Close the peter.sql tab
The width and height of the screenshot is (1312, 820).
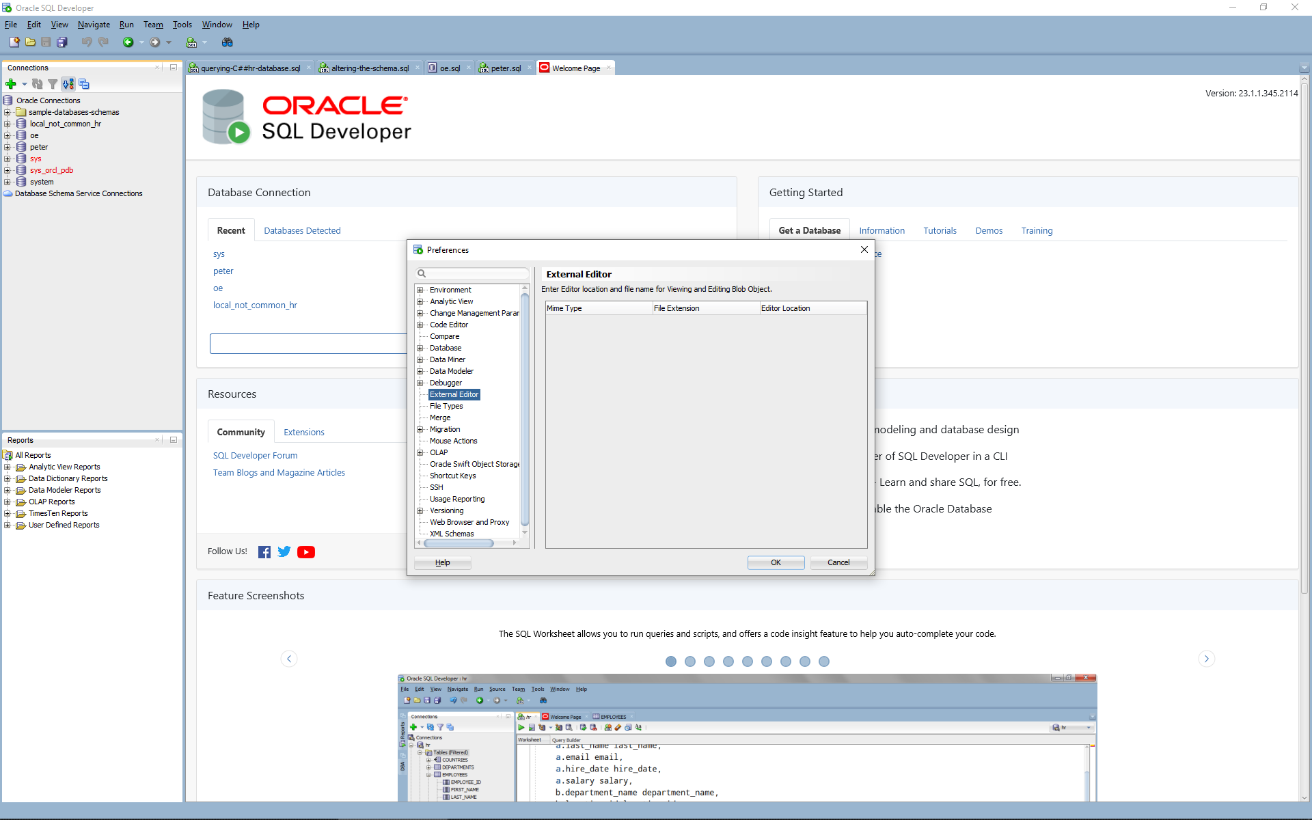530,68
